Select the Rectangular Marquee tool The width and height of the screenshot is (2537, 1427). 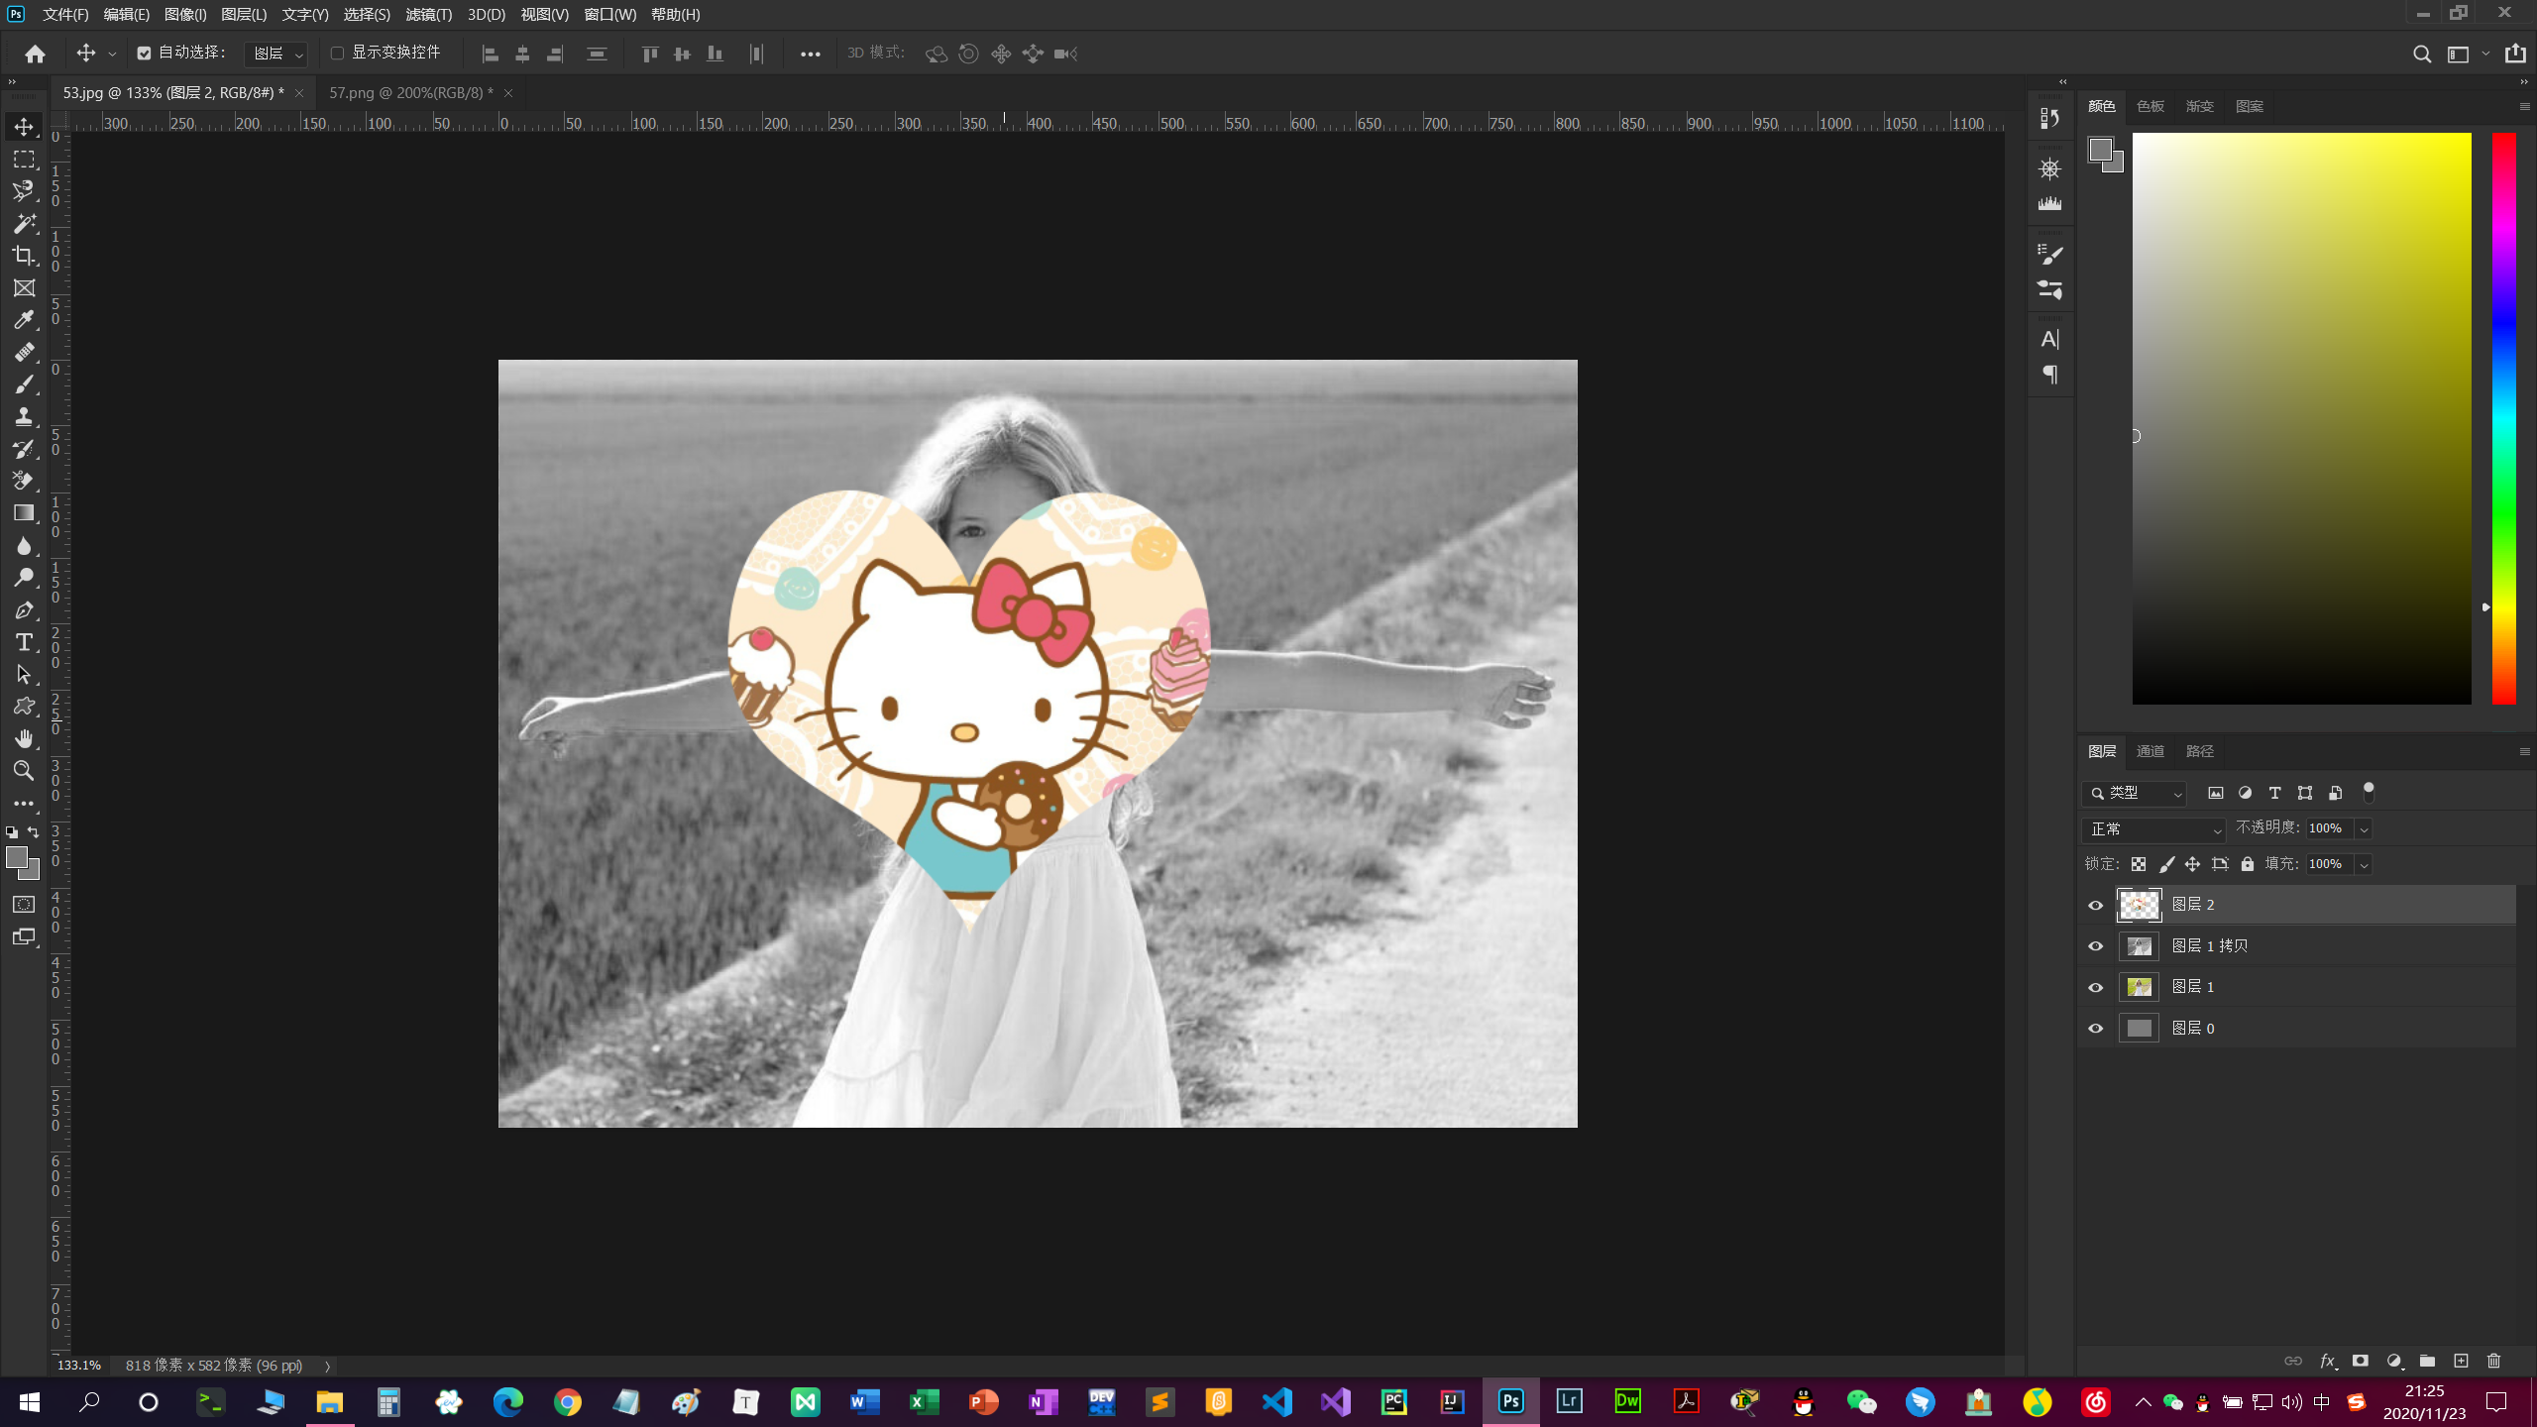coord(24,160)
